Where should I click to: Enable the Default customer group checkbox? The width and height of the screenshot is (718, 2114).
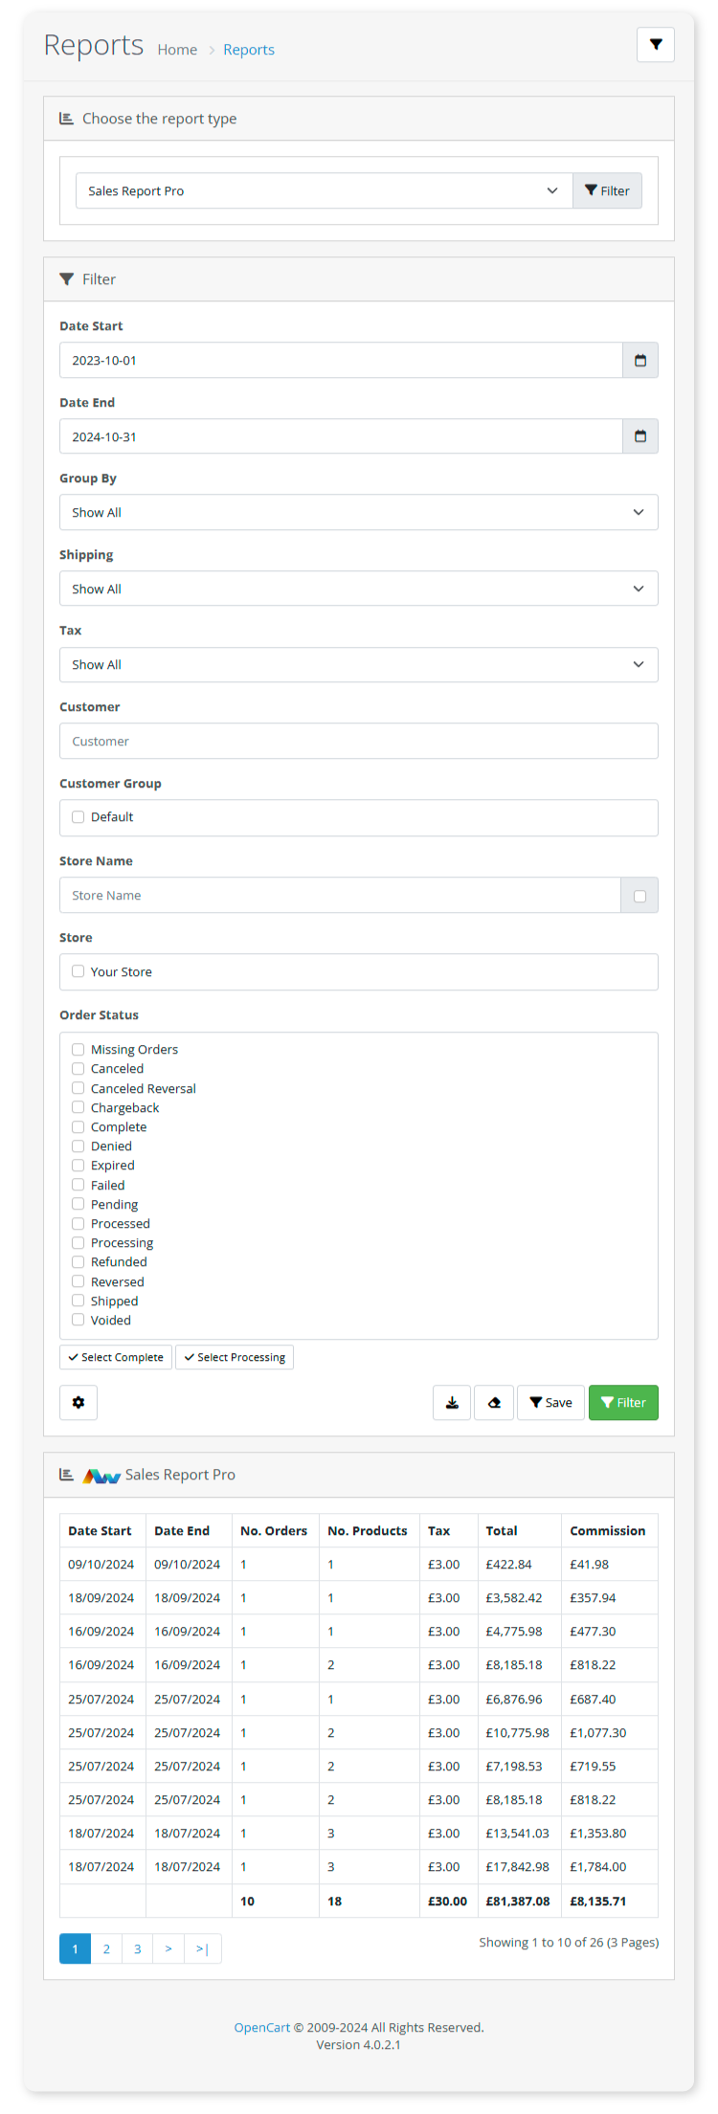click(79, 817)
